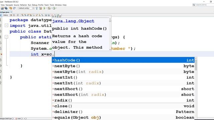Select nextByte() with no arguments
This screenshot has height=120, width=214.
pos(123,66)
